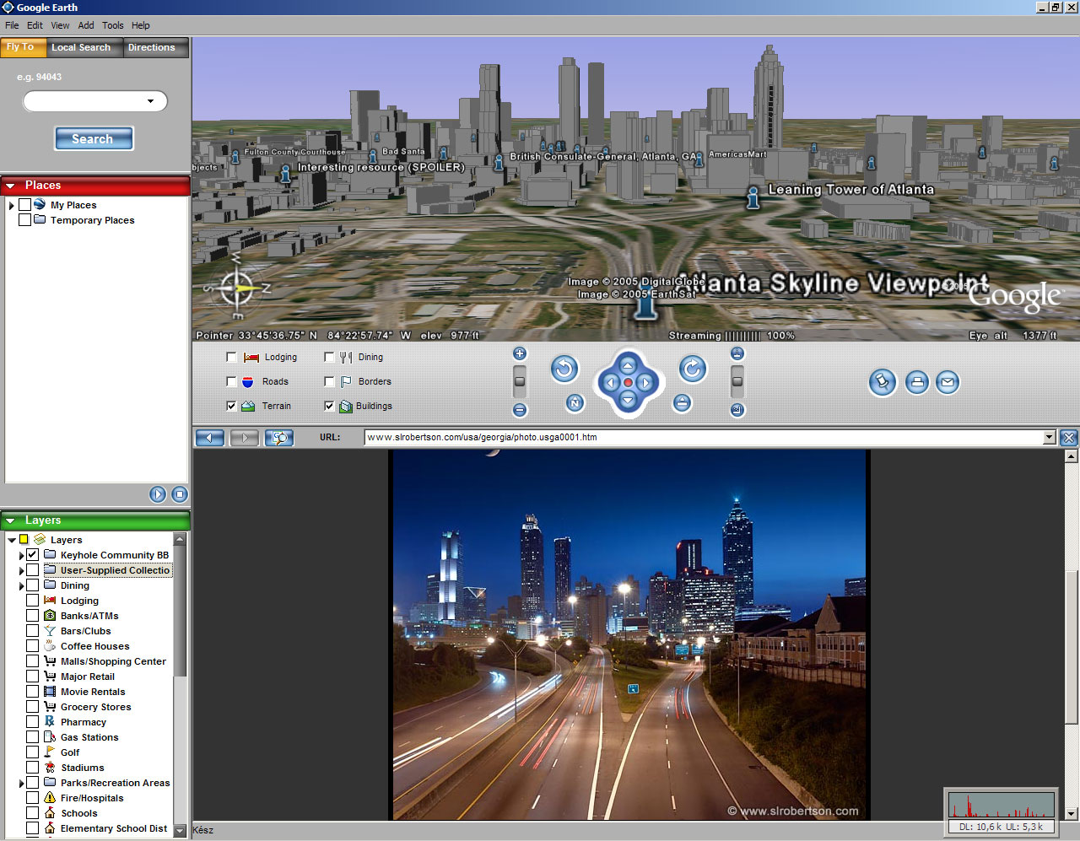Print the current view

[917, 382]
